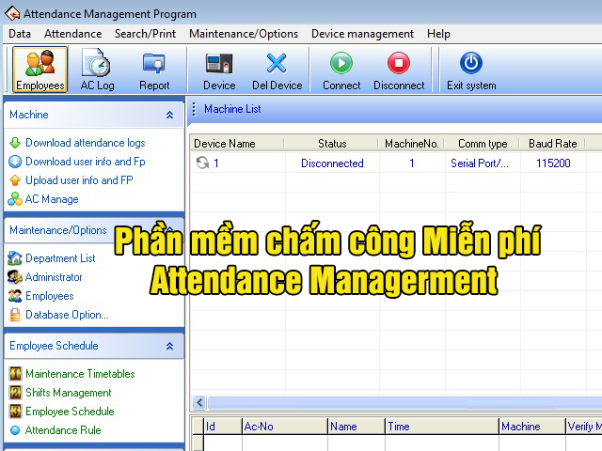Click the Attendance Rule blue circle icon

click(x=15, y=430)
